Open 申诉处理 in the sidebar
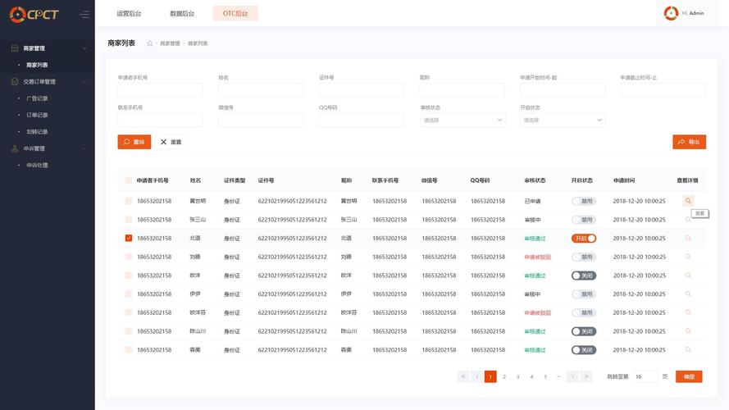This screenshot has height=410, width=729. pos(37,166)
